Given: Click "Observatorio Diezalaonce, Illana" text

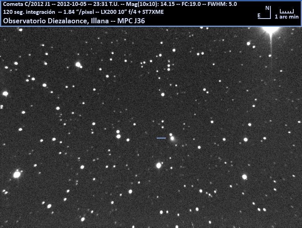Looking at the screenshot, I should tap(56, 21).
